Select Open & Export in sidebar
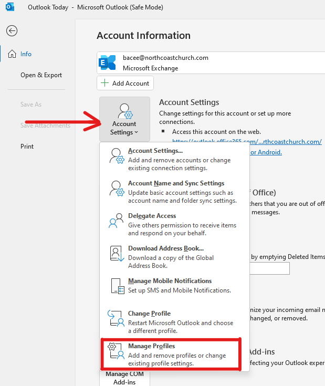Viewport: 325px width, 386px height. click(41, 75)
